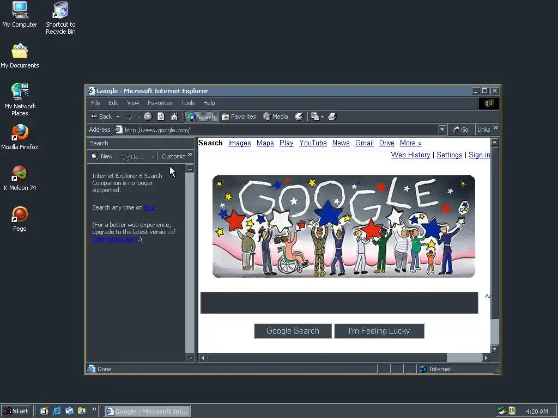The width and height of the screenshot is (558, 418).
Task: Go to the Home page icon
Action: [x=174, y=116]
